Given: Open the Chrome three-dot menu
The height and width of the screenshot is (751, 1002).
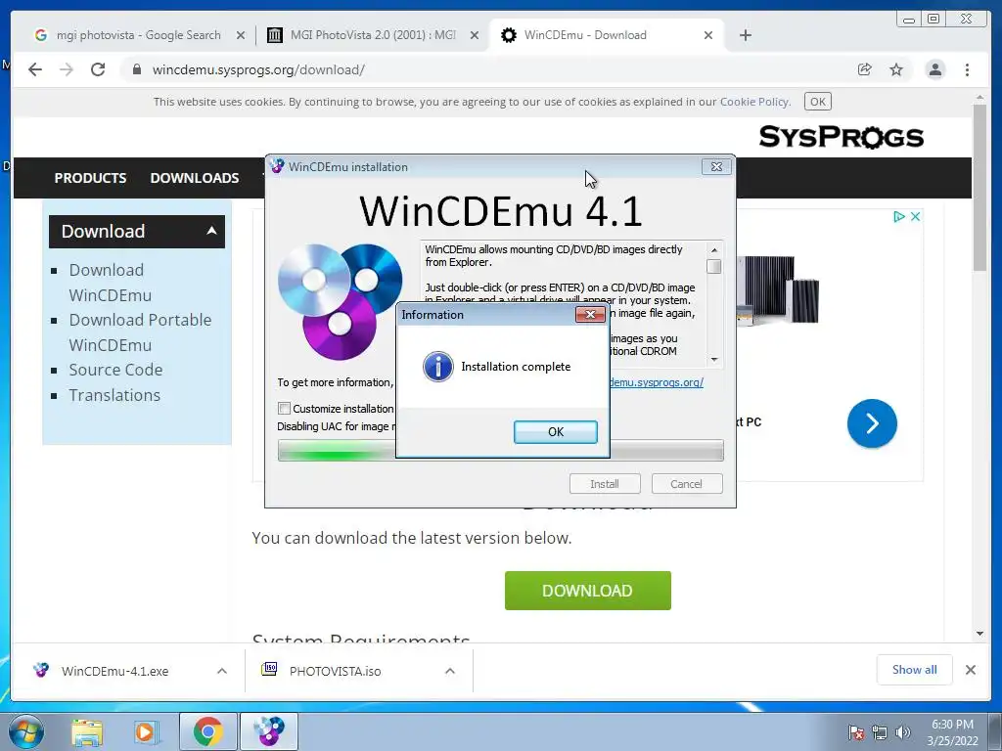Looking at the screenshot, I should coord(967,69).
